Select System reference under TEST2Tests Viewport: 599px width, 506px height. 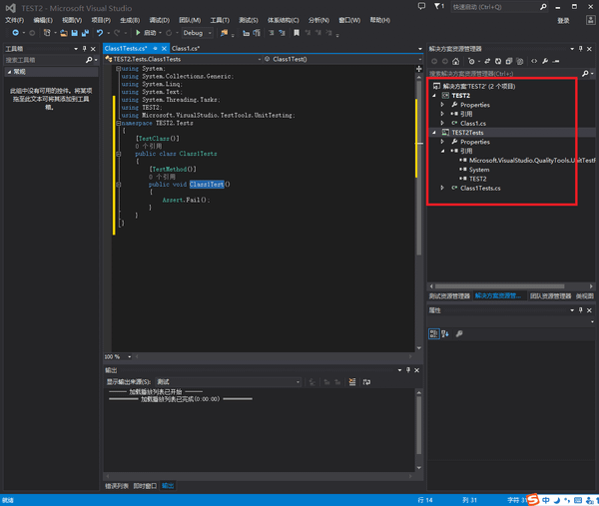pos(479,170)
